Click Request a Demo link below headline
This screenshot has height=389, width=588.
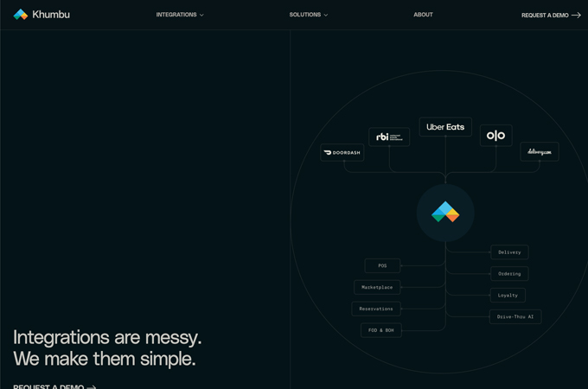coord(54,386)
